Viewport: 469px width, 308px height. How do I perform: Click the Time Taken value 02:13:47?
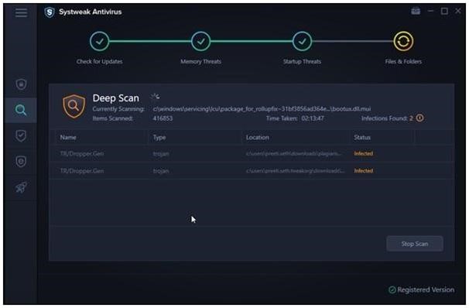pos(313,118)
